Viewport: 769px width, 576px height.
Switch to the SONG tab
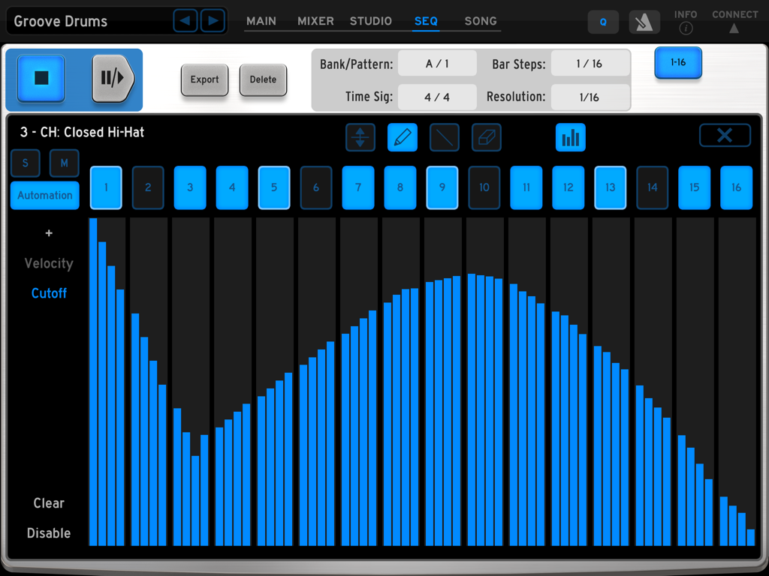click(x=480, y=21)
